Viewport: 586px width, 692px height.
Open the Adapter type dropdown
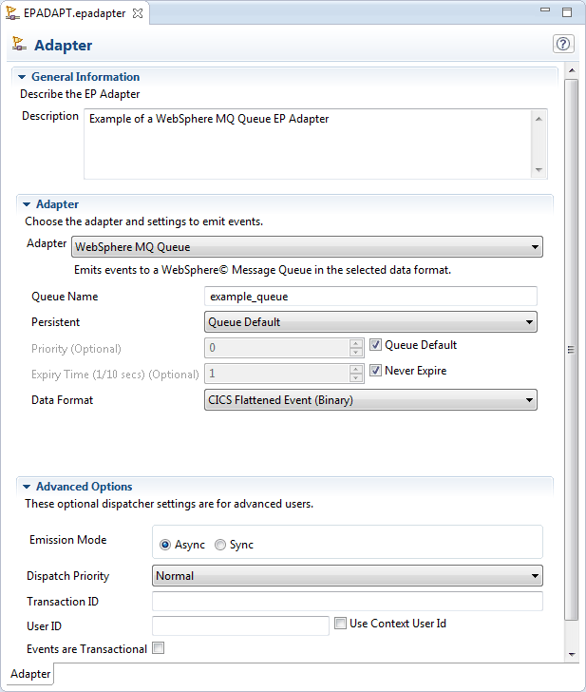click(307, 247)
